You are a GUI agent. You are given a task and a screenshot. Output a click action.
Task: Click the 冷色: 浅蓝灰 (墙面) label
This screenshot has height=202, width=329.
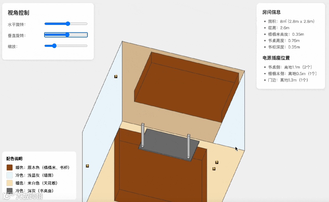[34, 175]
